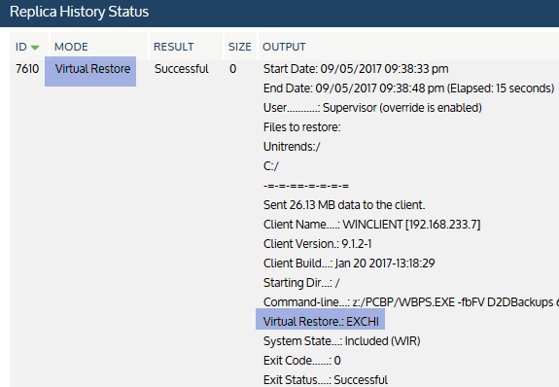Click the green ID sort arrow
This screenshot has height=387, width=559.
(x=35, y=48)
